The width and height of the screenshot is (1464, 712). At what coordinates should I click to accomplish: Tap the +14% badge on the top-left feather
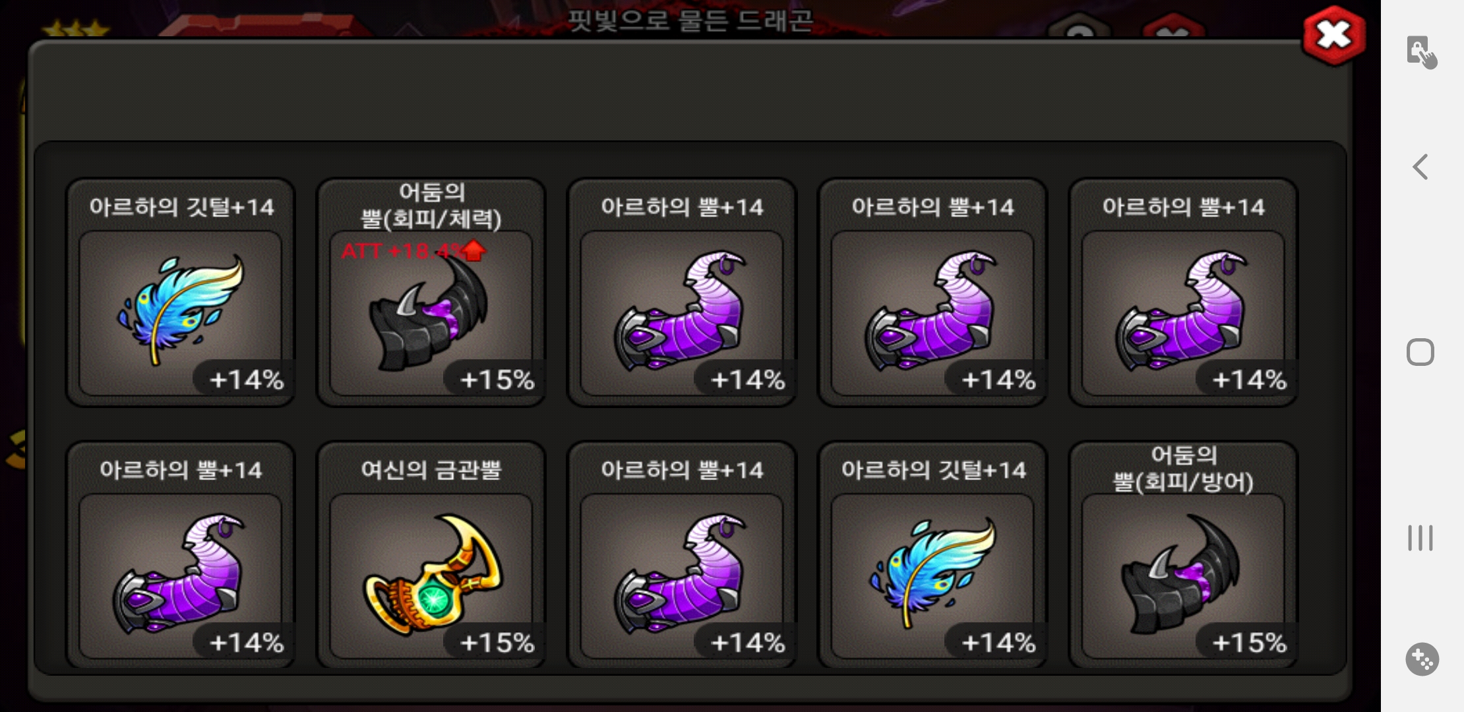tap(245, 380)
